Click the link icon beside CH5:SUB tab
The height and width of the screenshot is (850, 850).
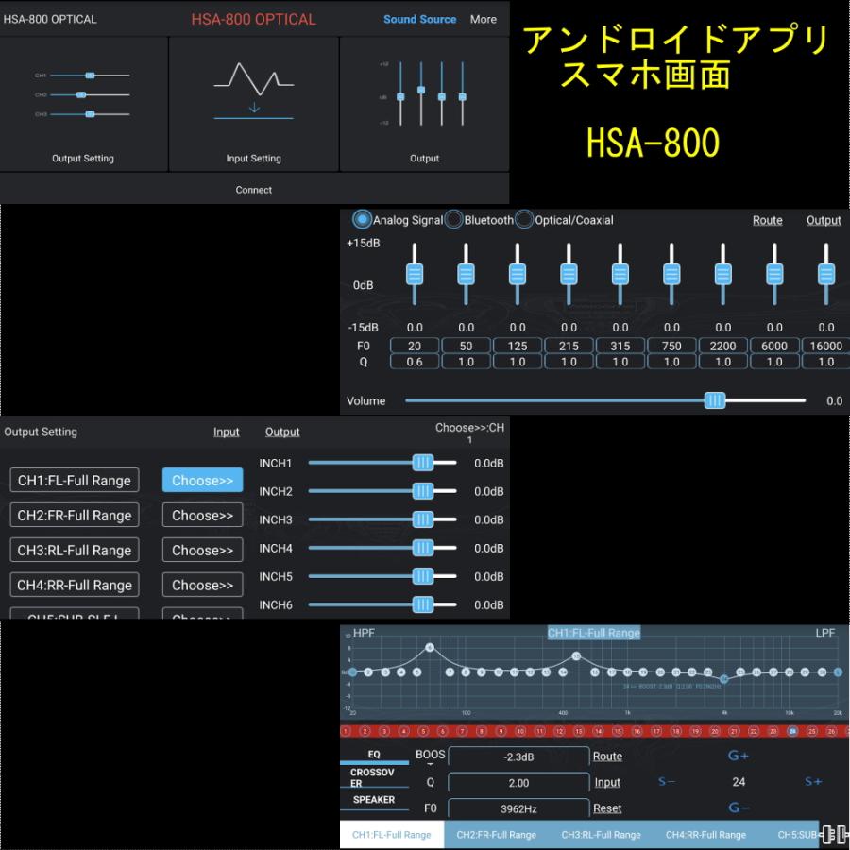[834, 835]
